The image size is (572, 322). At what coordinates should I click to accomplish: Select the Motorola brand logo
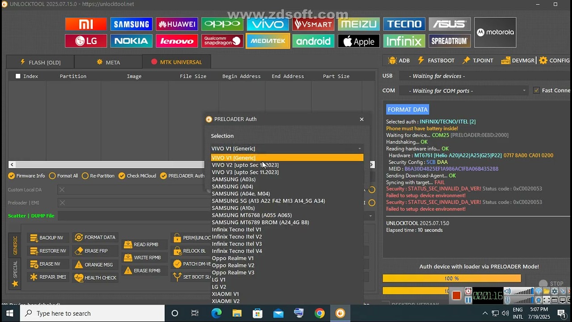coord(495,32)
